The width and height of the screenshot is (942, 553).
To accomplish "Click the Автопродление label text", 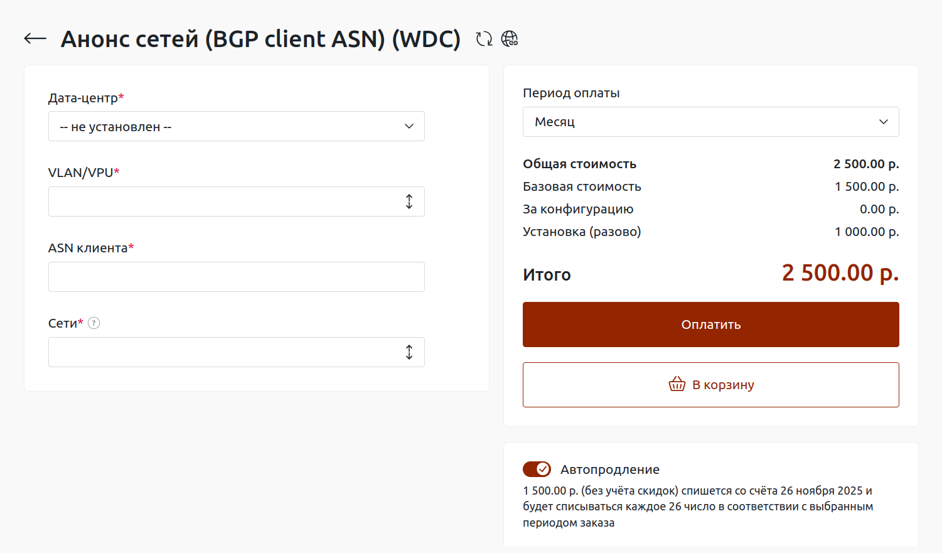I will tap(609, 470).
